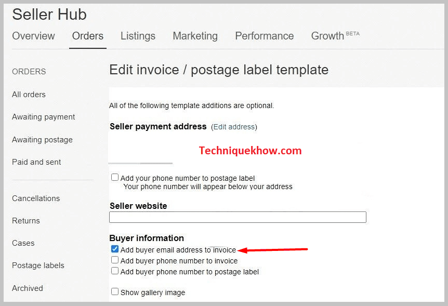This screenshot has width=448, height=306.
Task: Click the Seller website label
Action: (138, 206)
